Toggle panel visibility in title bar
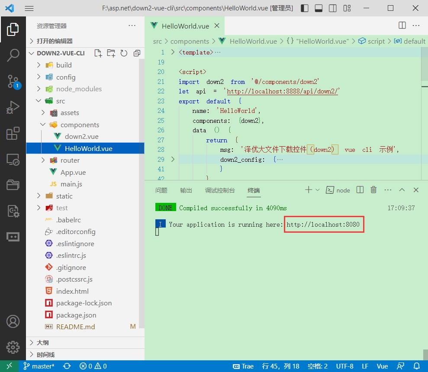Viewport: 428px width, 372px height. click(319, 8)
